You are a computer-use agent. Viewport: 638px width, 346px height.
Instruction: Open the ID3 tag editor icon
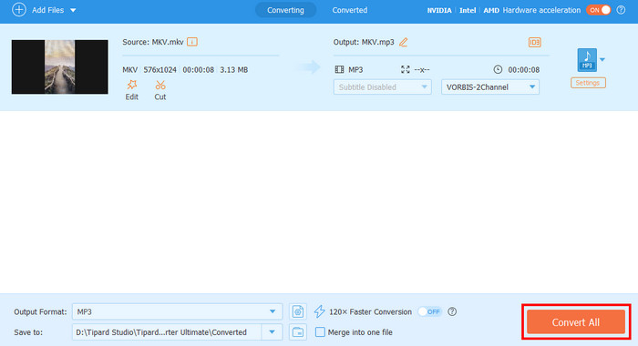(x=534, y=42)
